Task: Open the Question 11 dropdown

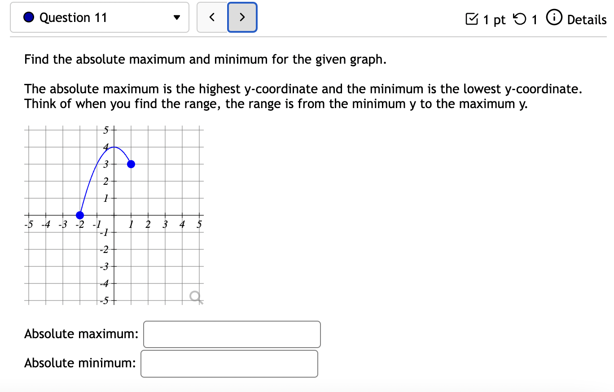Action: [x=99, y=17]
